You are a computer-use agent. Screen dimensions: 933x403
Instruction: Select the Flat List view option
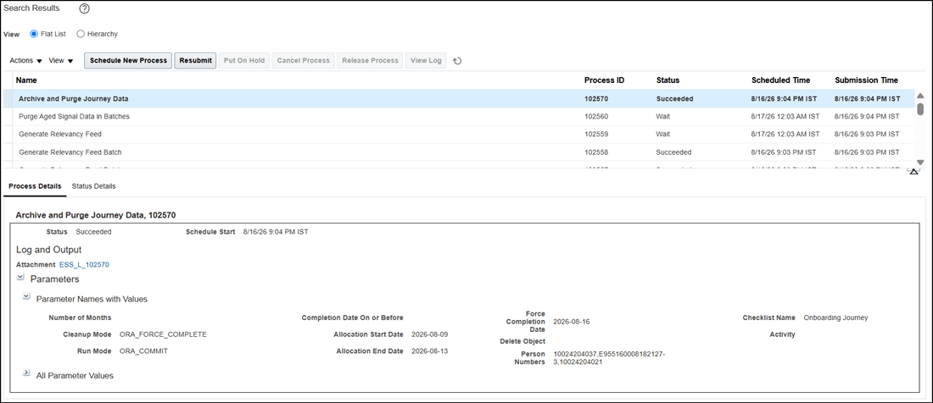pos(34,34)
